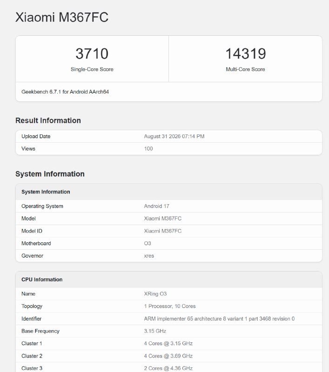This screenshot has height=372, width=329.
Task: Click the Cluster 2 row label
Action: pos(32,356)
